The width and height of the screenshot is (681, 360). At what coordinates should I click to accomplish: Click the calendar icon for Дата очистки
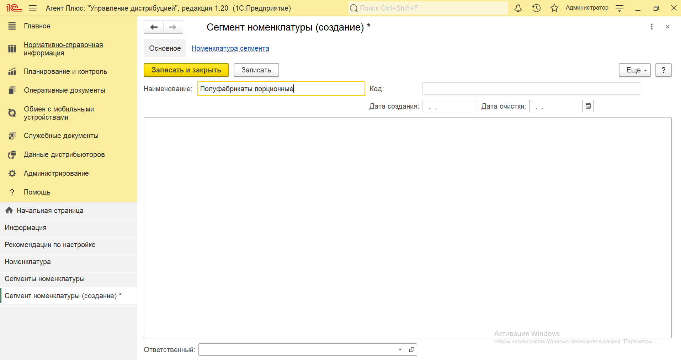click(588, 106)
